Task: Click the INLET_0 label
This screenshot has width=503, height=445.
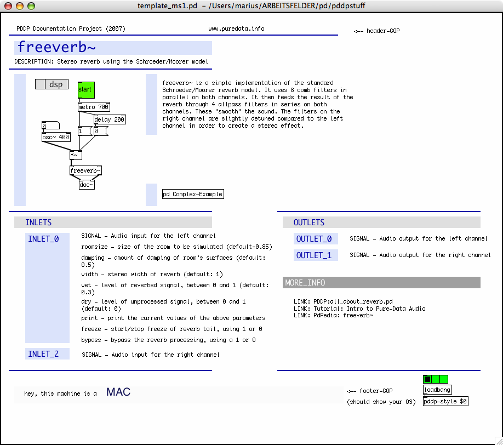Action: (43, 239)
